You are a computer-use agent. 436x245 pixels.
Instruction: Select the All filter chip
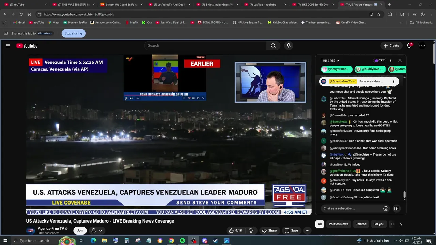click(320, 224)
